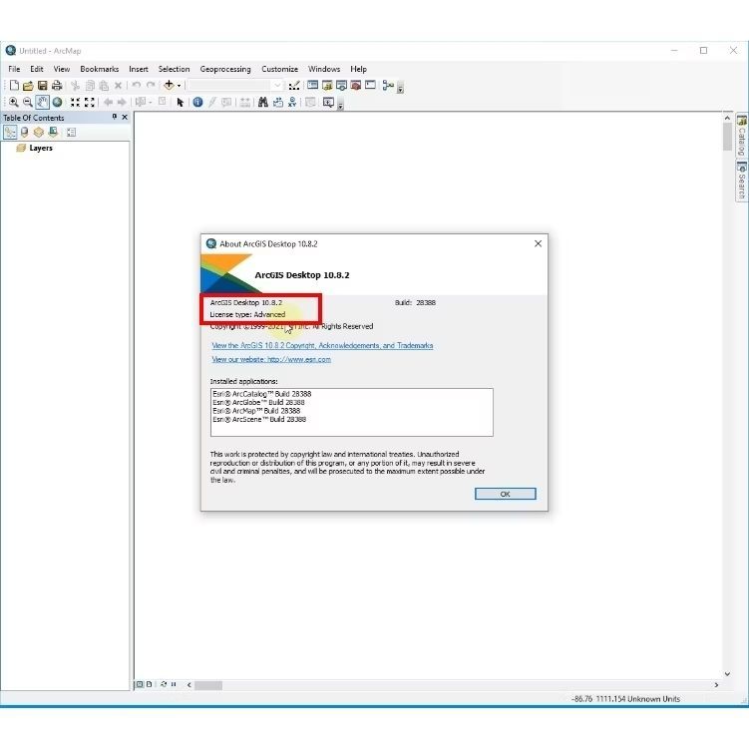This screenshot has height=749, width=749.
Task: Open Copyright, Acknowledgements, and Trademarks link
Action: (322, 345)
